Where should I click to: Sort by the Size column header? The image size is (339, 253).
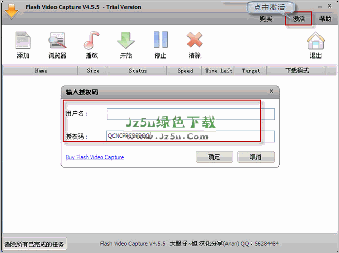point(92,71)
